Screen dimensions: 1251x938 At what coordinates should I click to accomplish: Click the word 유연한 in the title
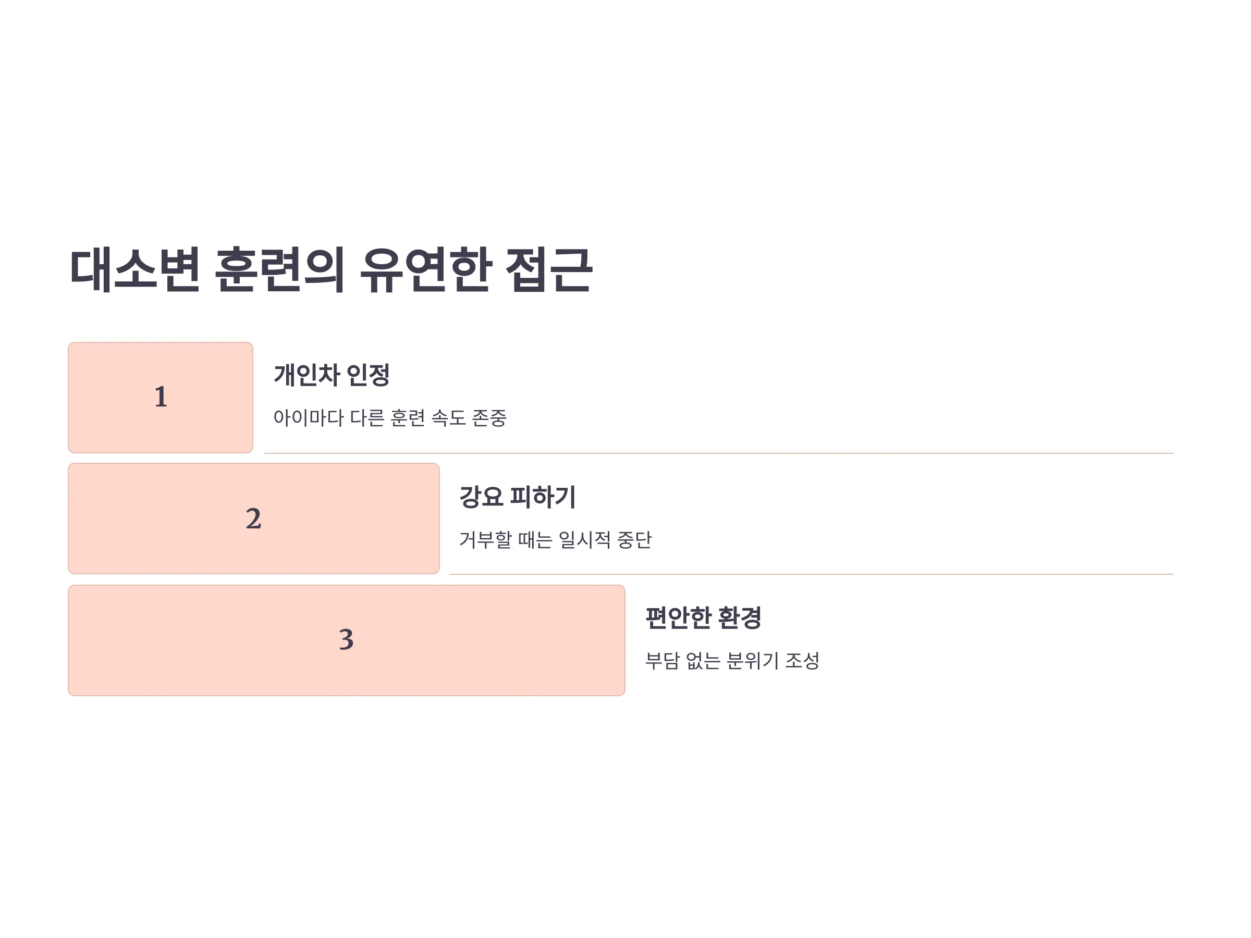click(x=425, y=270)
